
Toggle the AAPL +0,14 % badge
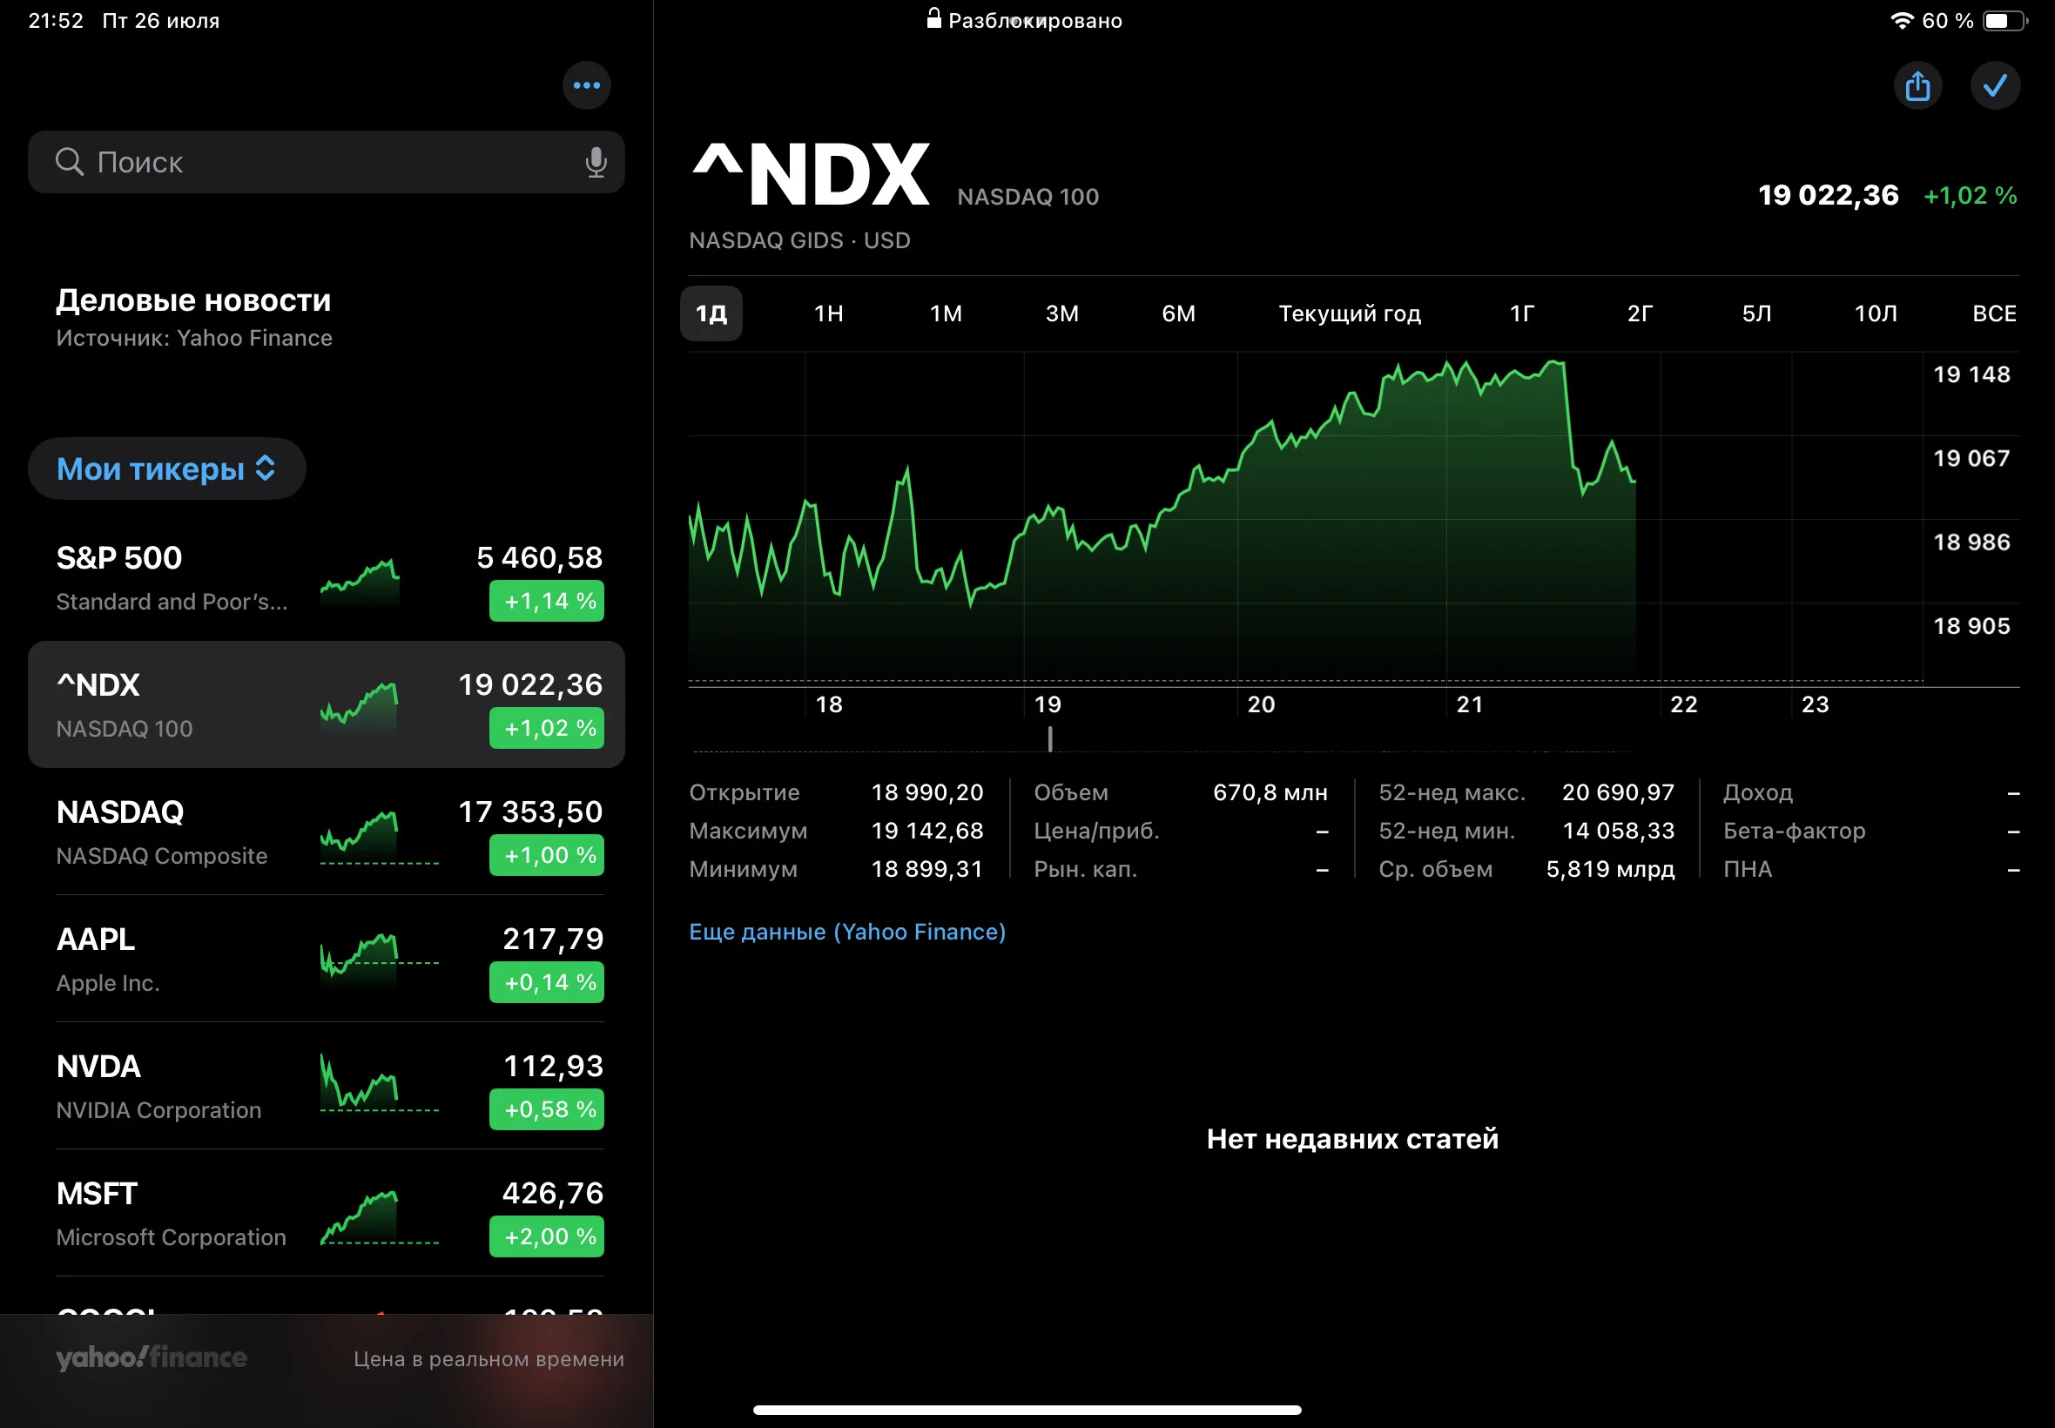(x=547, y=982)
